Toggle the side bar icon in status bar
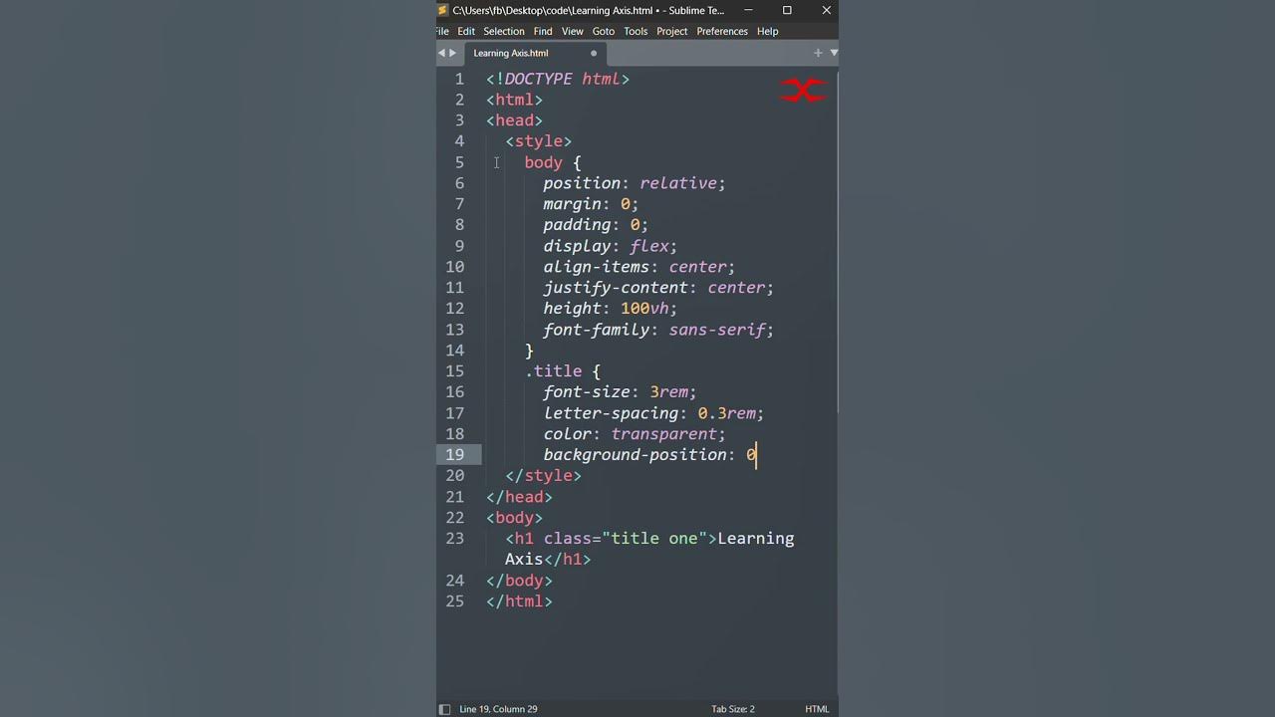The image size is (1275, 717). 444,709
